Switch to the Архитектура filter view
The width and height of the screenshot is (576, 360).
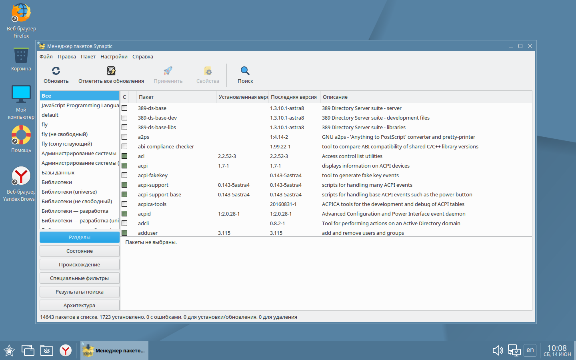pos(80,305)
